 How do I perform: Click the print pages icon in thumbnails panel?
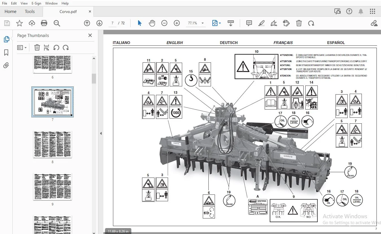47,47
